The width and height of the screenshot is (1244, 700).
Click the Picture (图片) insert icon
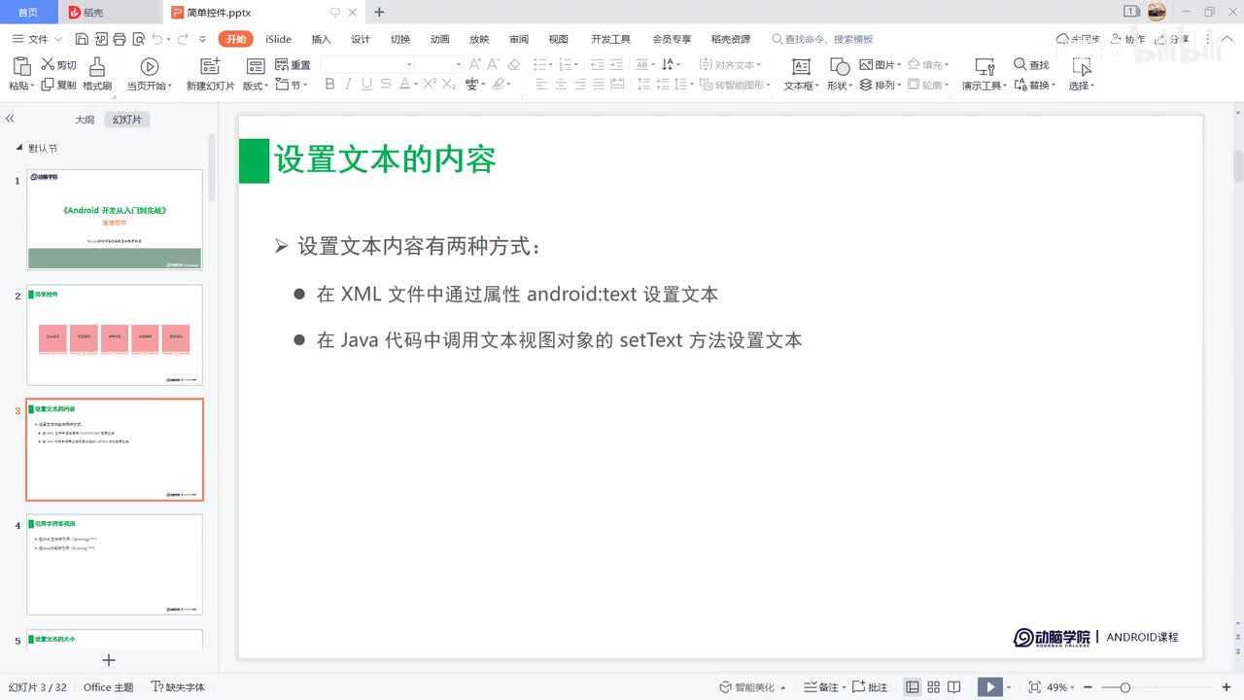(867, 64)
